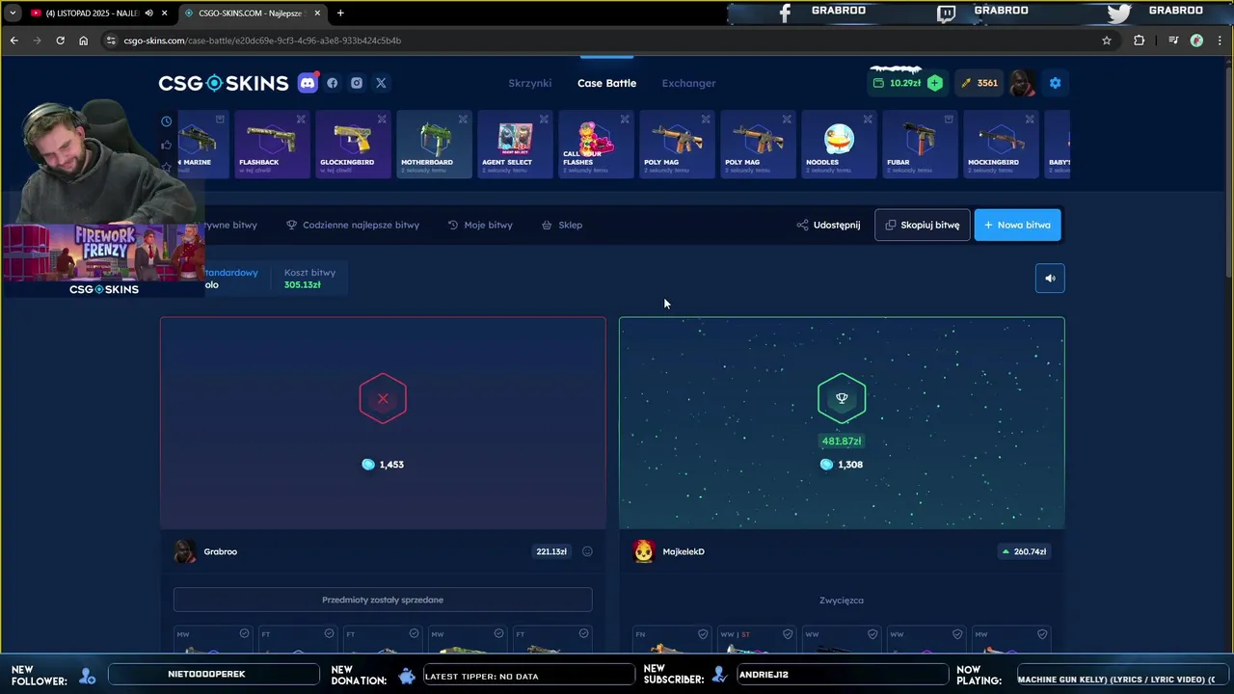
Task: Click the icon atop Motherboard card
Action: (x=463, y=120)
